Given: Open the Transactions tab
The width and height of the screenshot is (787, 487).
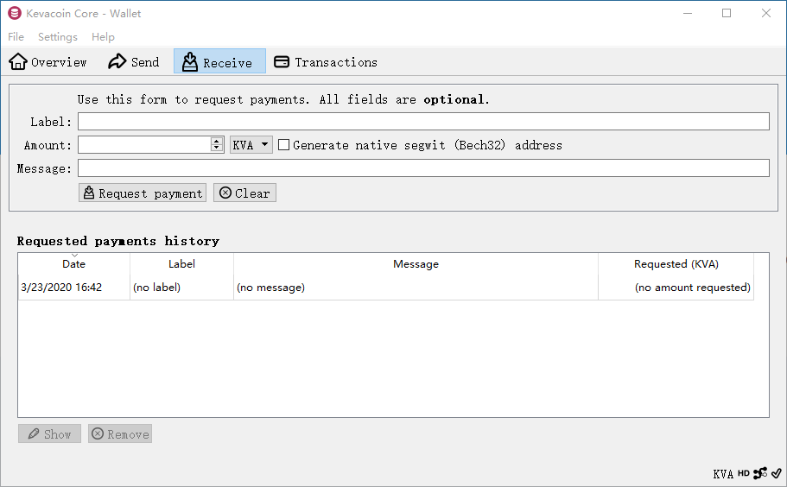Looking at the screenshot, I should point(325,62).
